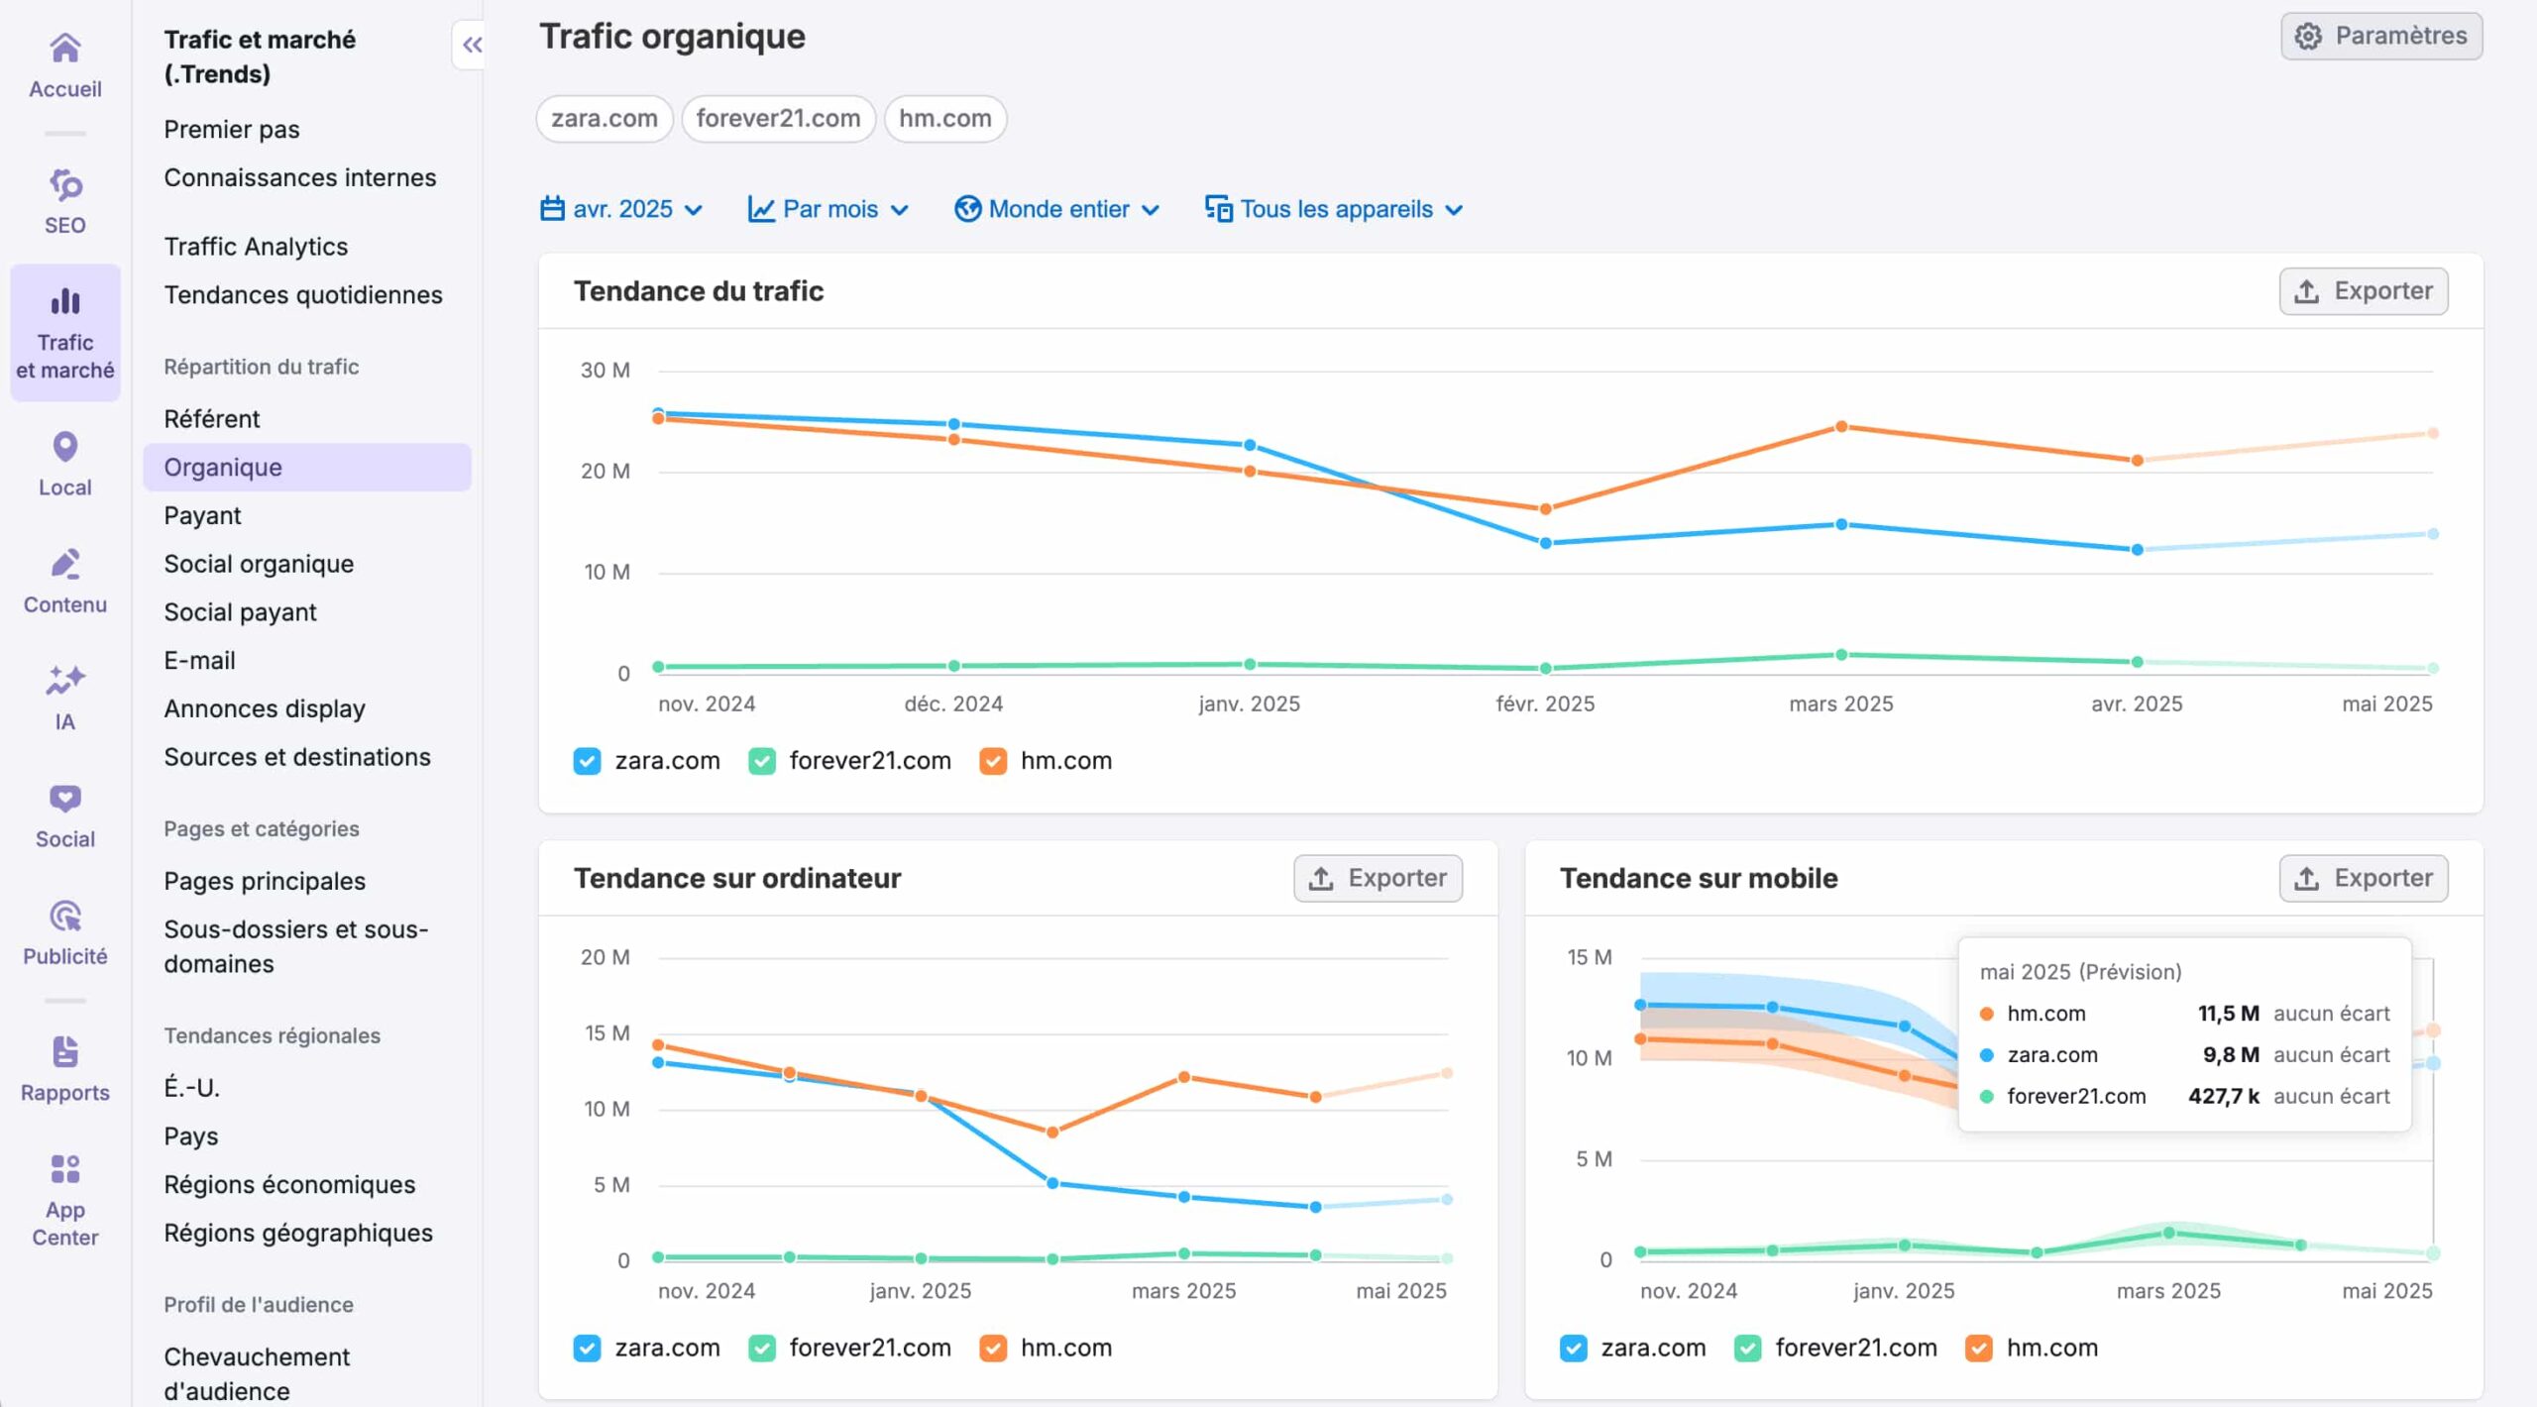Select the Trafic et marché icon
The width and height of the screenshot is (2537, 1407).
(65, 300)
